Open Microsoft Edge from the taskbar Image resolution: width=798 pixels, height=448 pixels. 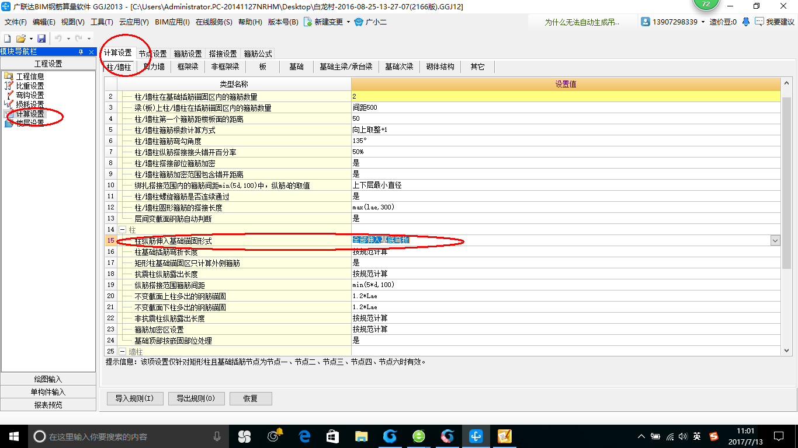pos(304,436)
